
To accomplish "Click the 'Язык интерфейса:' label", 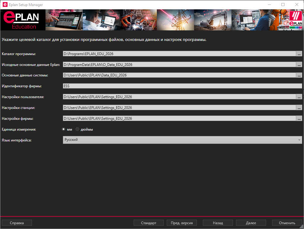I will click(17, 140).
